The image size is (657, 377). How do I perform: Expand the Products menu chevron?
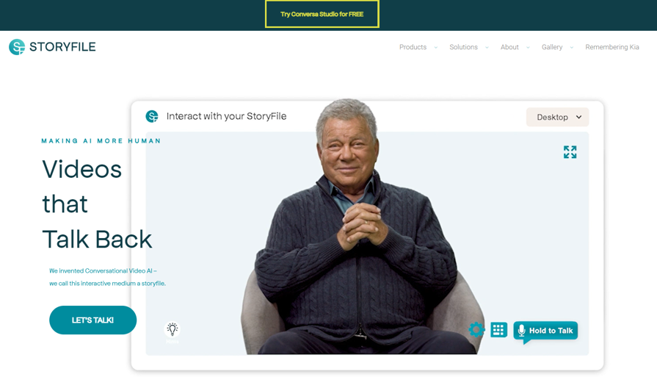[436, 47]
